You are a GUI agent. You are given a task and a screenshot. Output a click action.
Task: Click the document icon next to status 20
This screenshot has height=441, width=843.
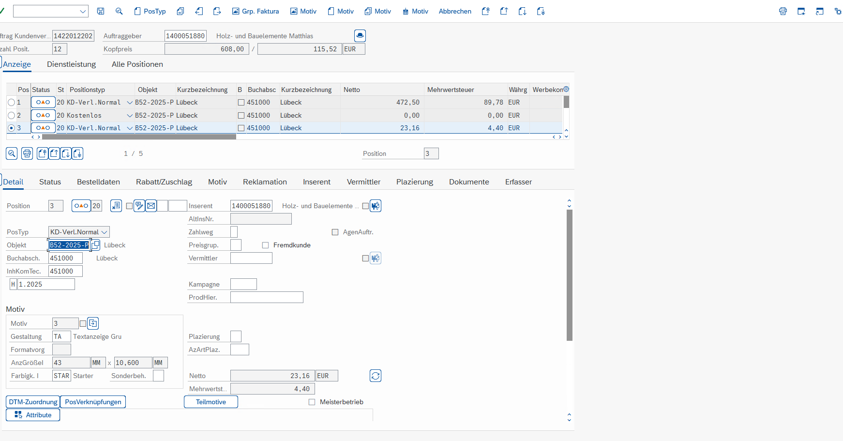tap(116, 206)
